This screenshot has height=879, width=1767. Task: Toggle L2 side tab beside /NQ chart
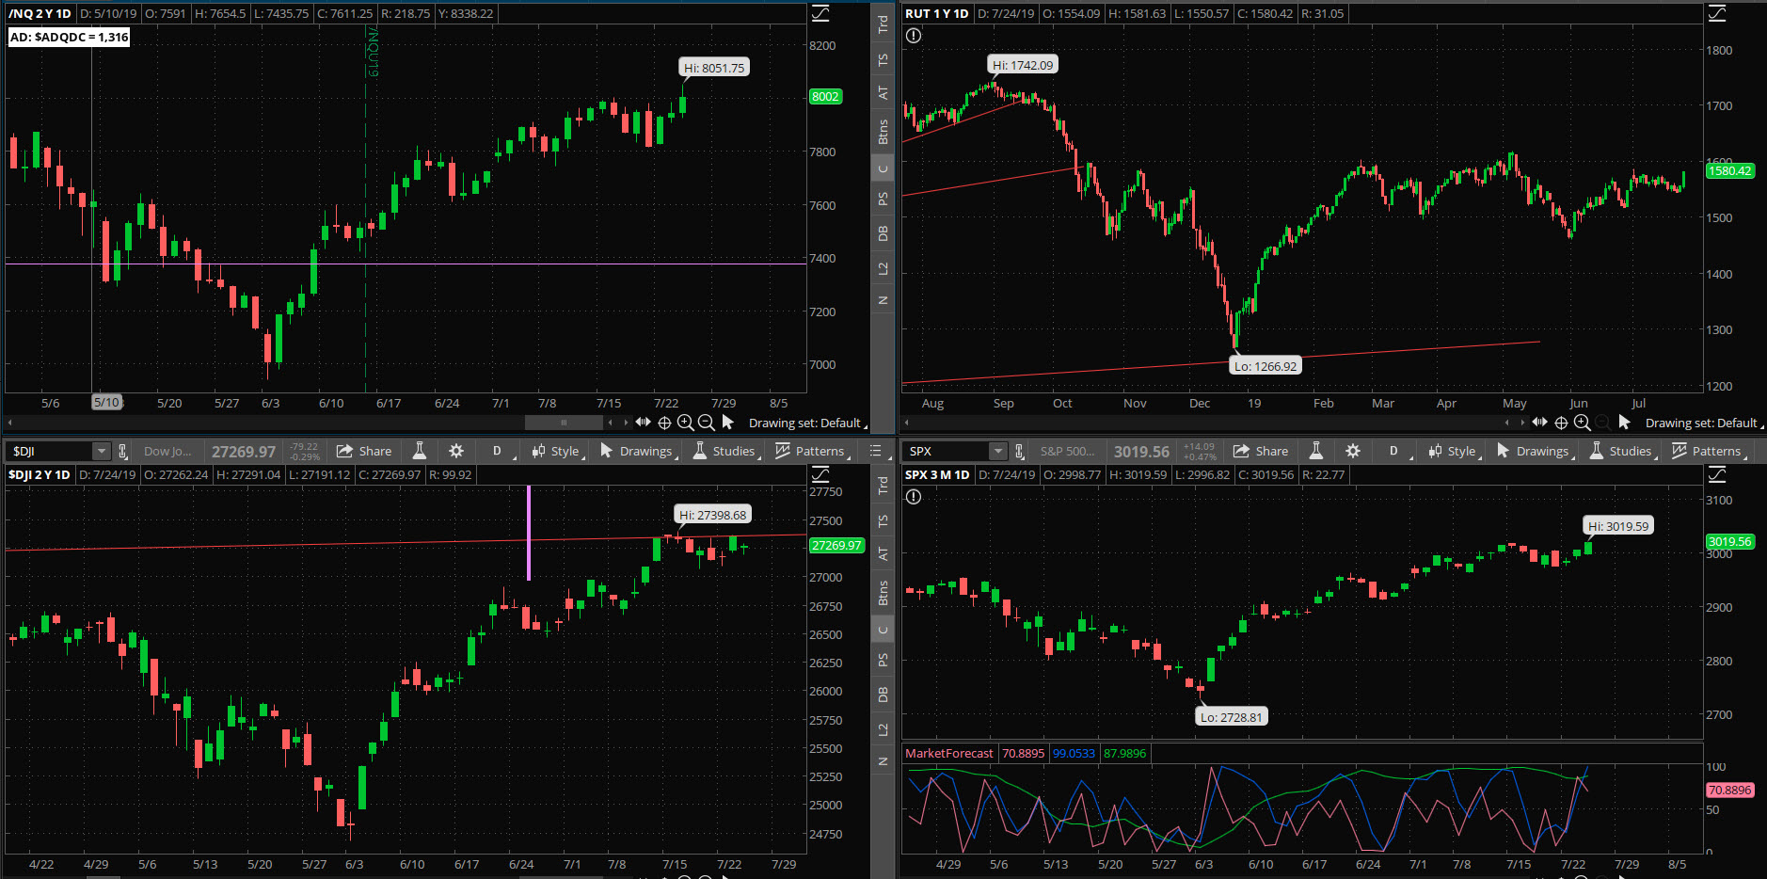883,268
